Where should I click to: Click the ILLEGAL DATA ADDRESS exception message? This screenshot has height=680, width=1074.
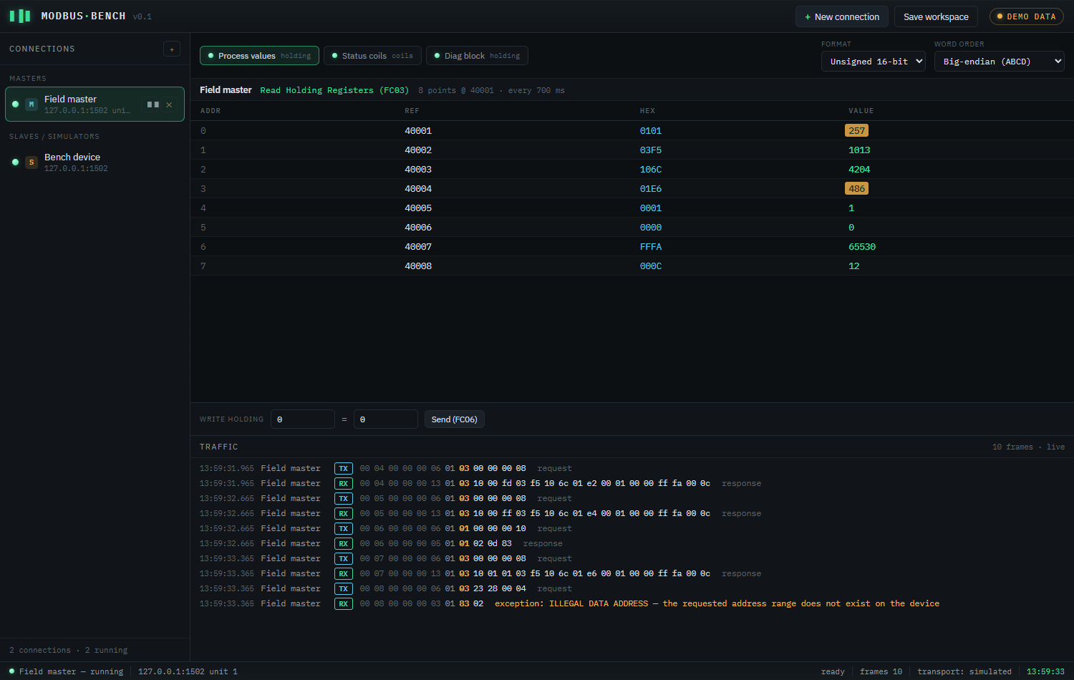717,604
